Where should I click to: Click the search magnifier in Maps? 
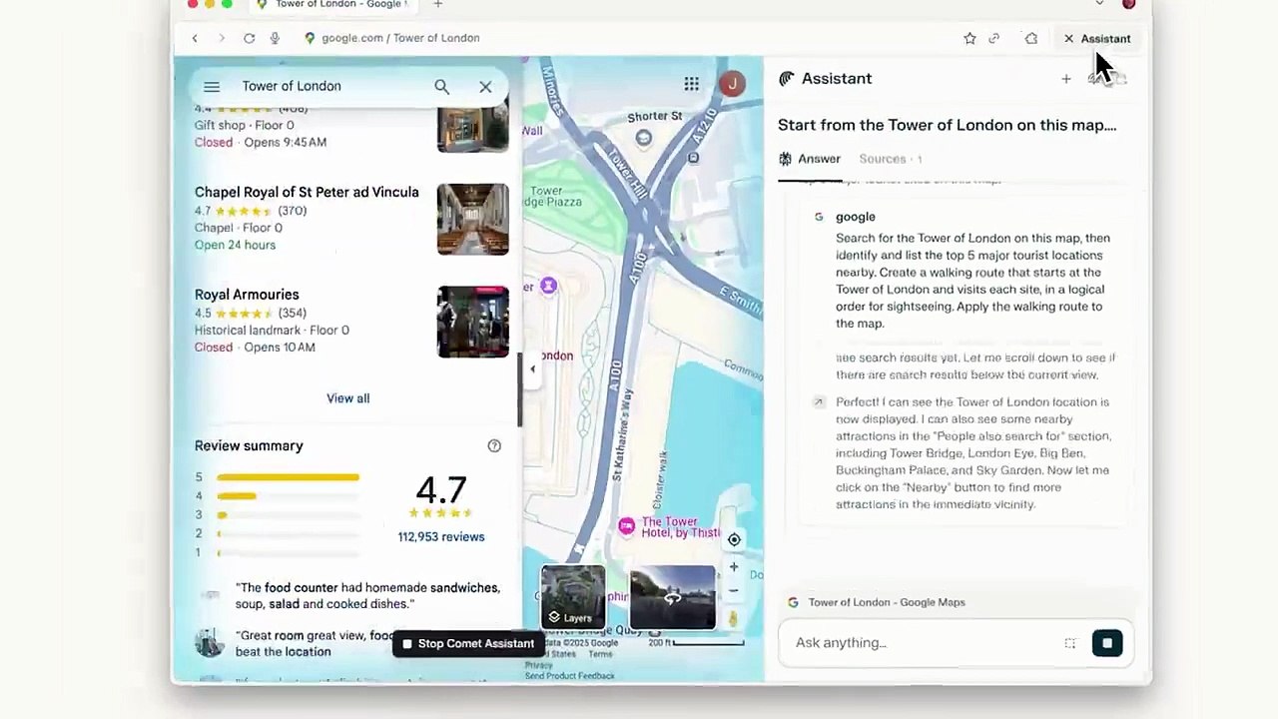click(x=441, y=87)
